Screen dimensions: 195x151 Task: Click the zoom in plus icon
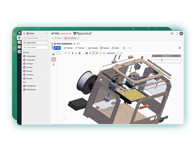coord(72,53)
